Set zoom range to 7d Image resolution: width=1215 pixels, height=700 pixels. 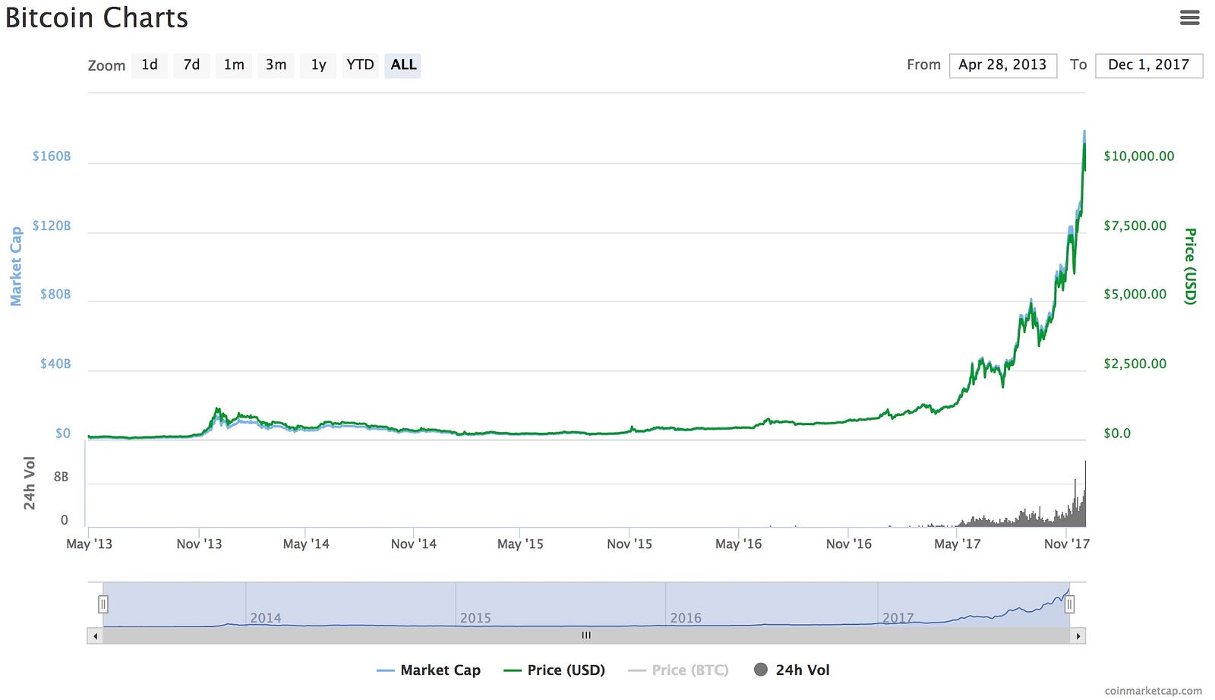(x=191, y=65)
